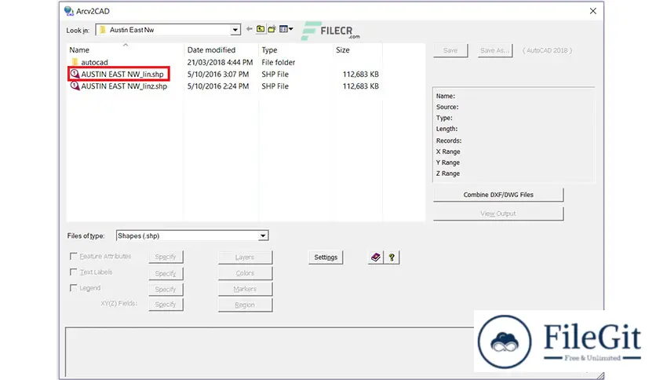This screenshot has width=656, height=380.
Task: Toggle the Legend checkbox
Action: pyautogui.click(x=73, y=287)
